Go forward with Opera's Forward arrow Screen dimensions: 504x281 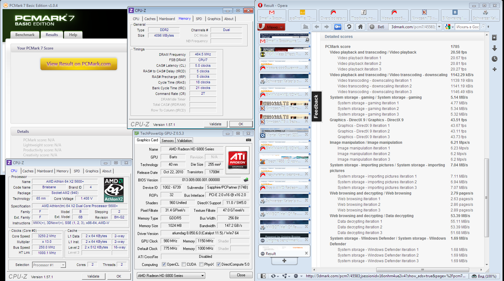327,27
